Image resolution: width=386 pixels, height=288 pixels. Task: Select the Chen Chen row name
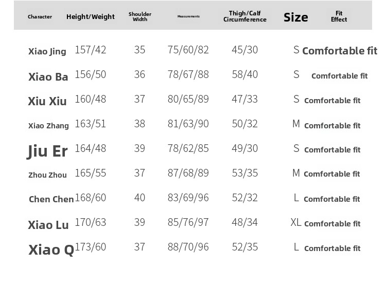[x=51, y=199]
